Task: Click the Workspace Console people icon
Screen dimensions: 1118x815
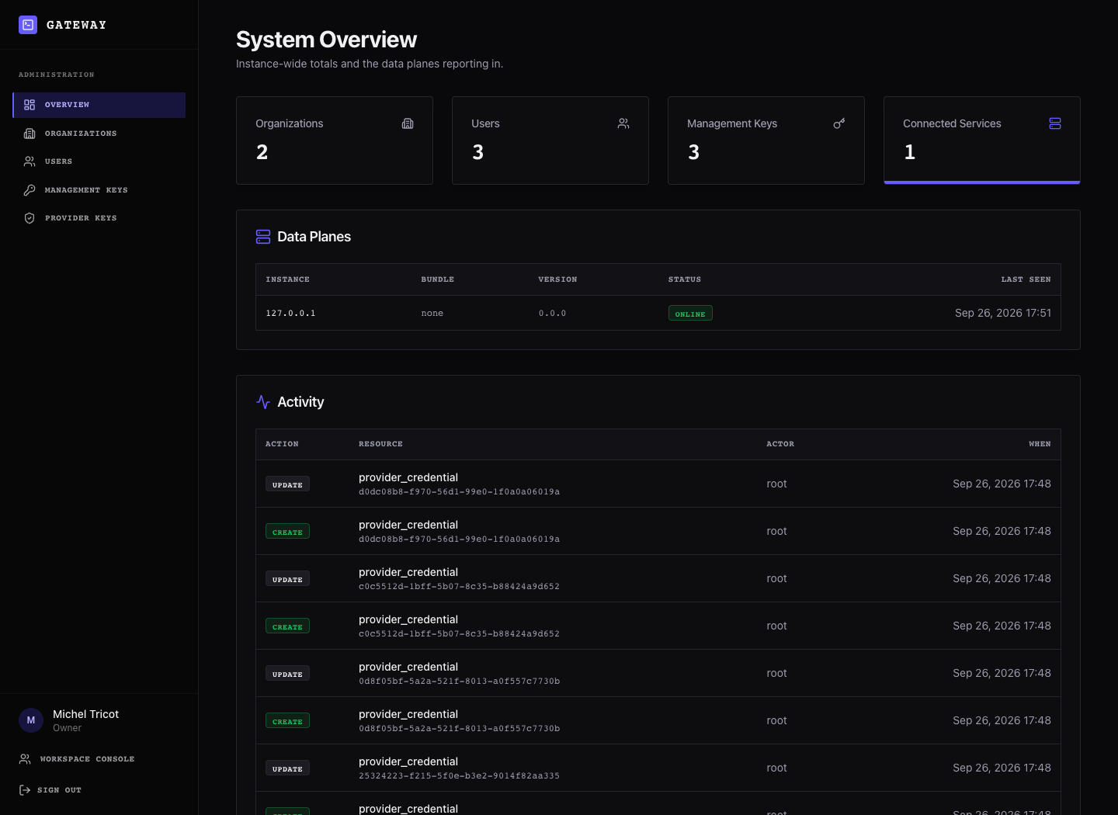Action: 25,759
